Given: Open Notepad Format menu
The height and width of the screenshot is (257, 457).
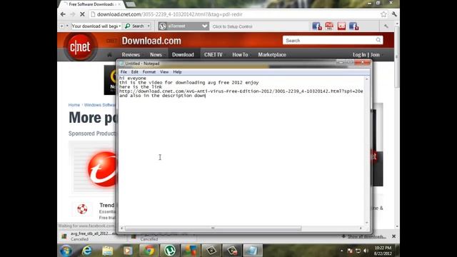Looking at the screenshot, I should click(x=149, y=72).
